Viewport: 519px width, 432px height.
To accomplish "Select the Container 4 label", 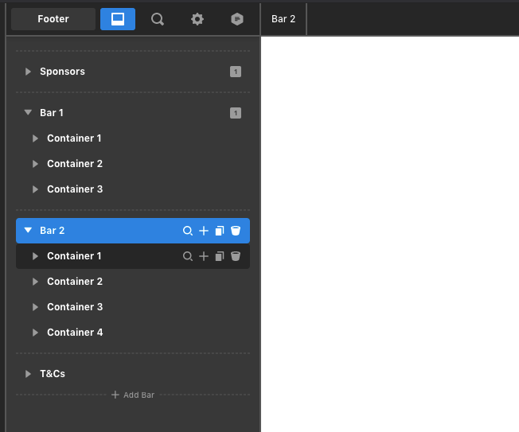I will tap(75, 333).
